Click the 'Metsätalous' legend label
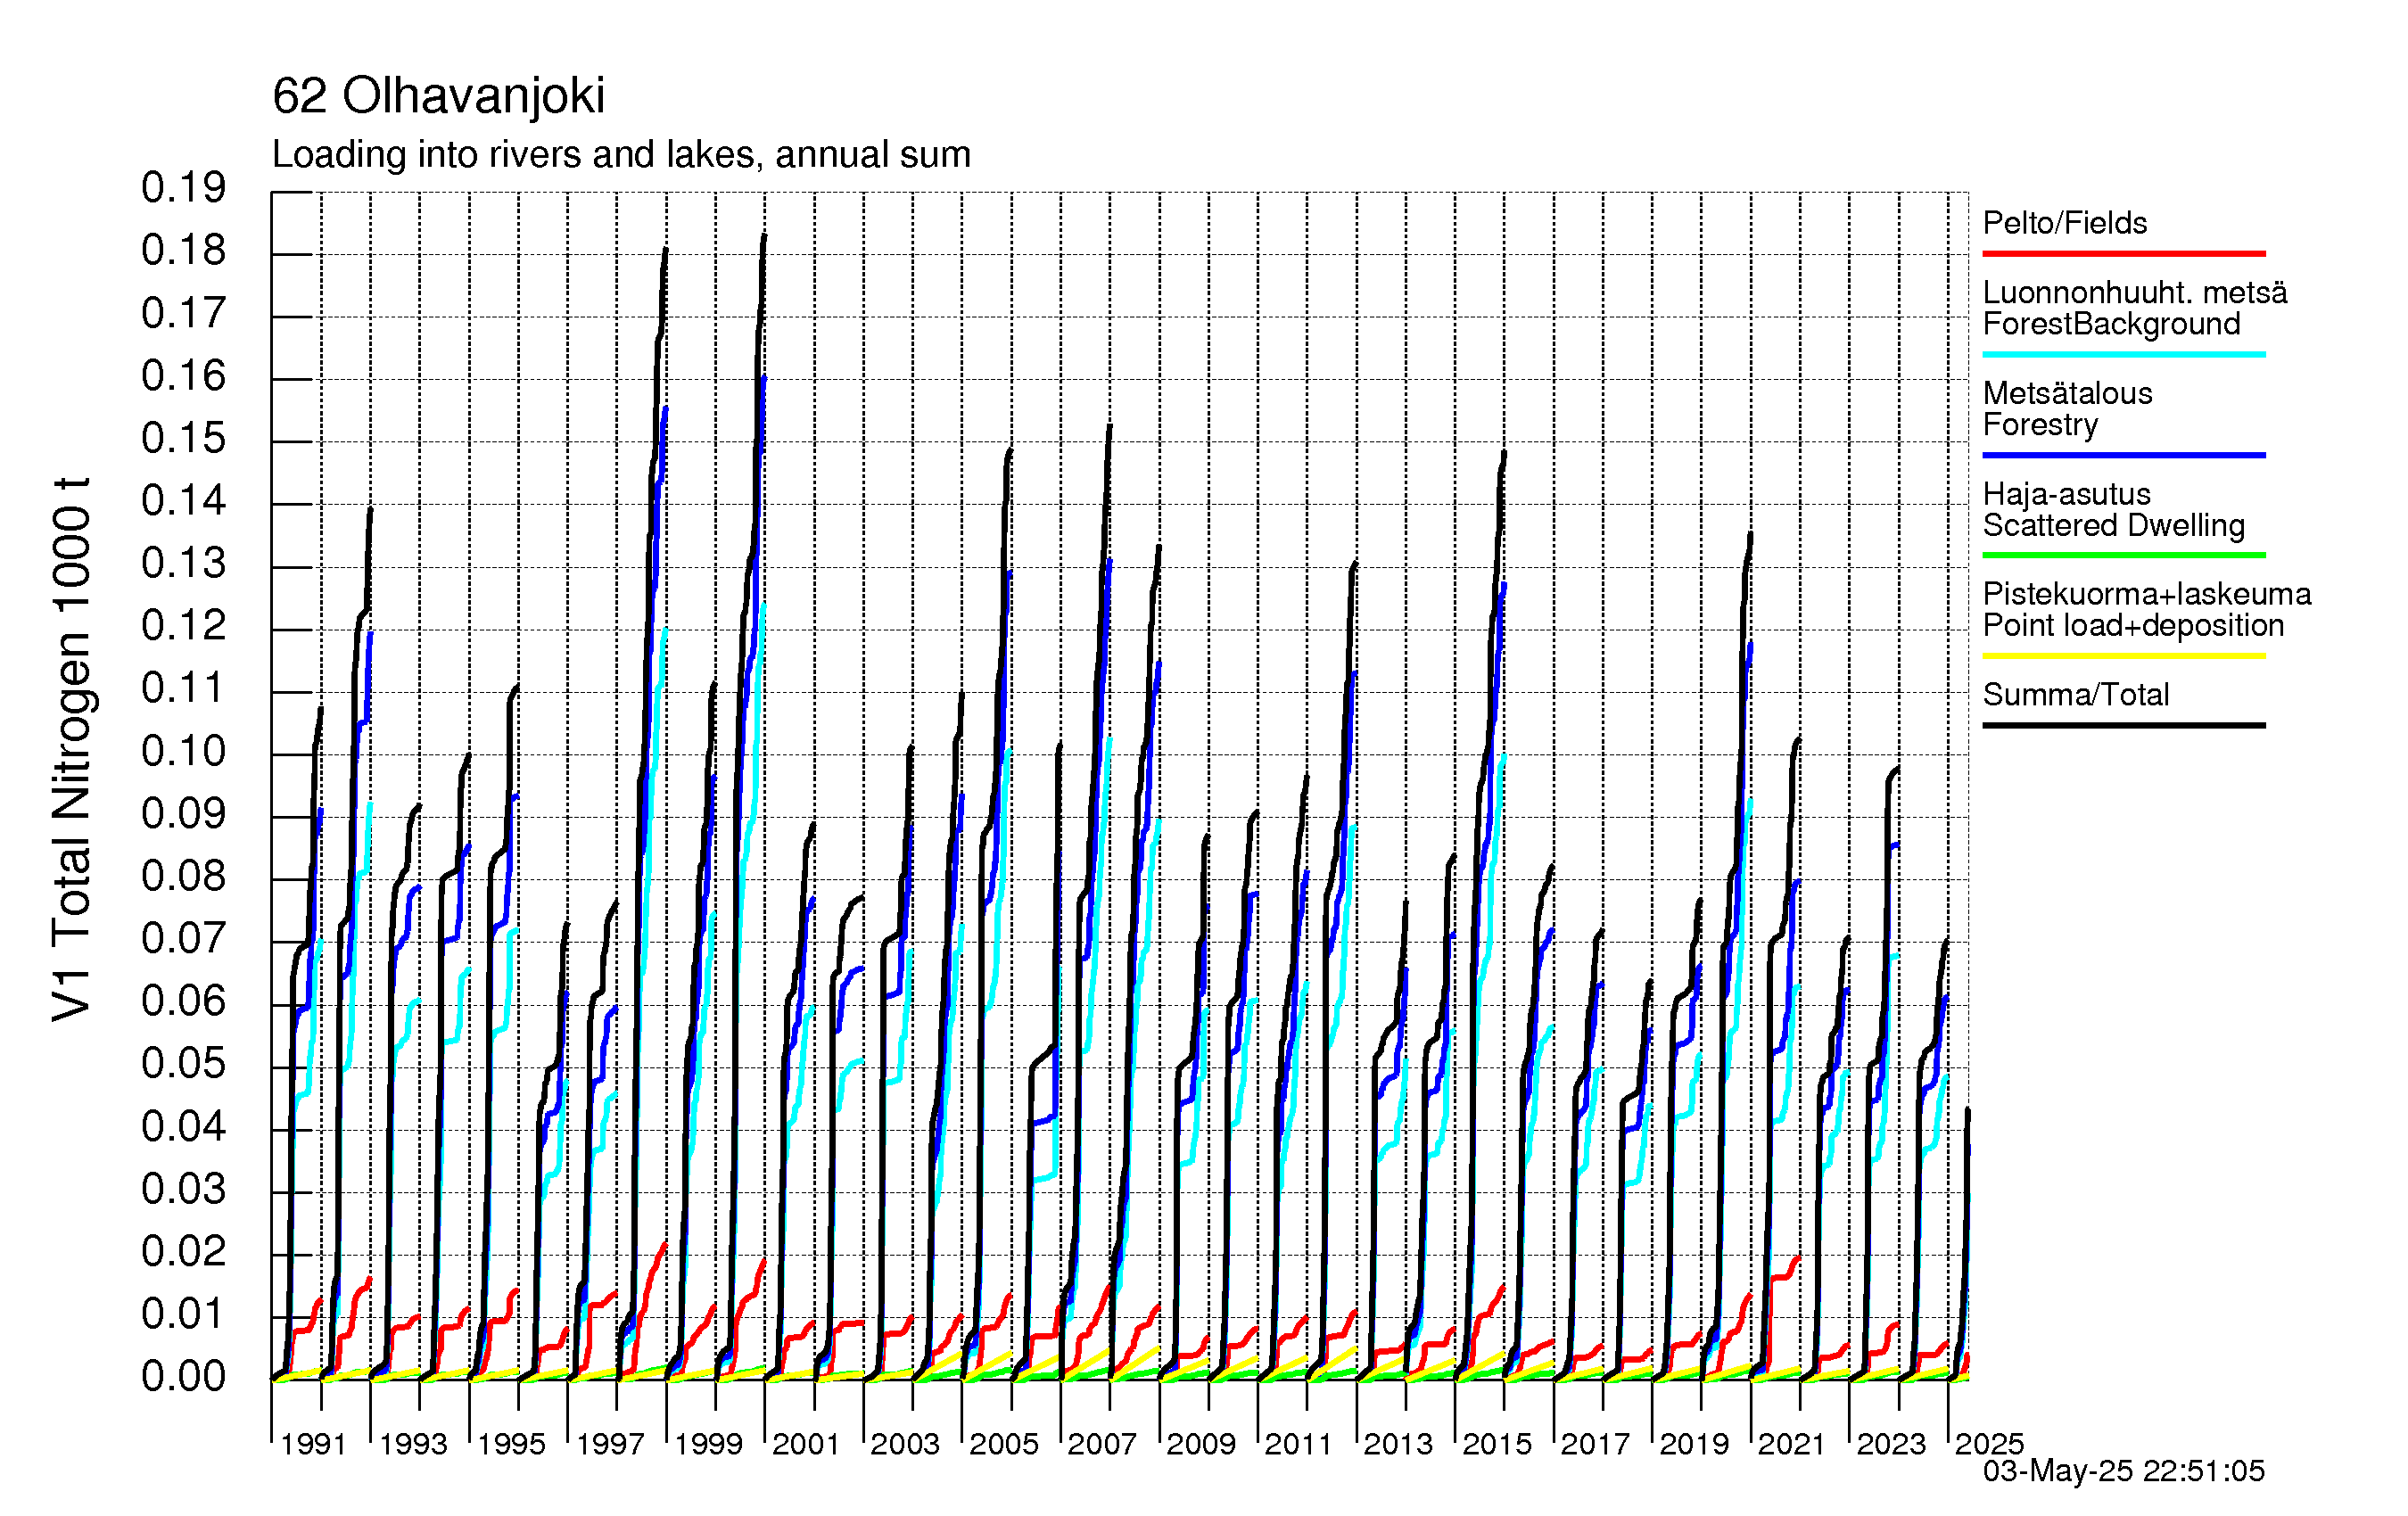2408x1516 pixels. click(x=2067, y=393)
